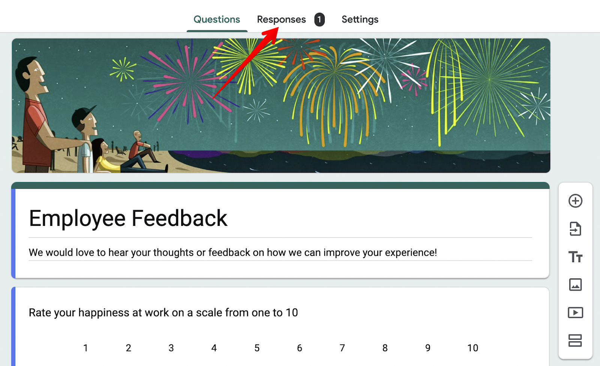
Task: Open the happiness rating question for editing
Action: (163, 312)
